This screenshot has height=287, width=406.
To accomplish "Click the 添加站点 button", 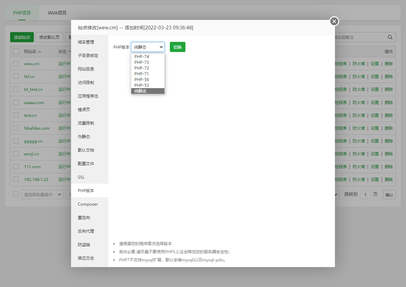I will click(x=22, y=37).
